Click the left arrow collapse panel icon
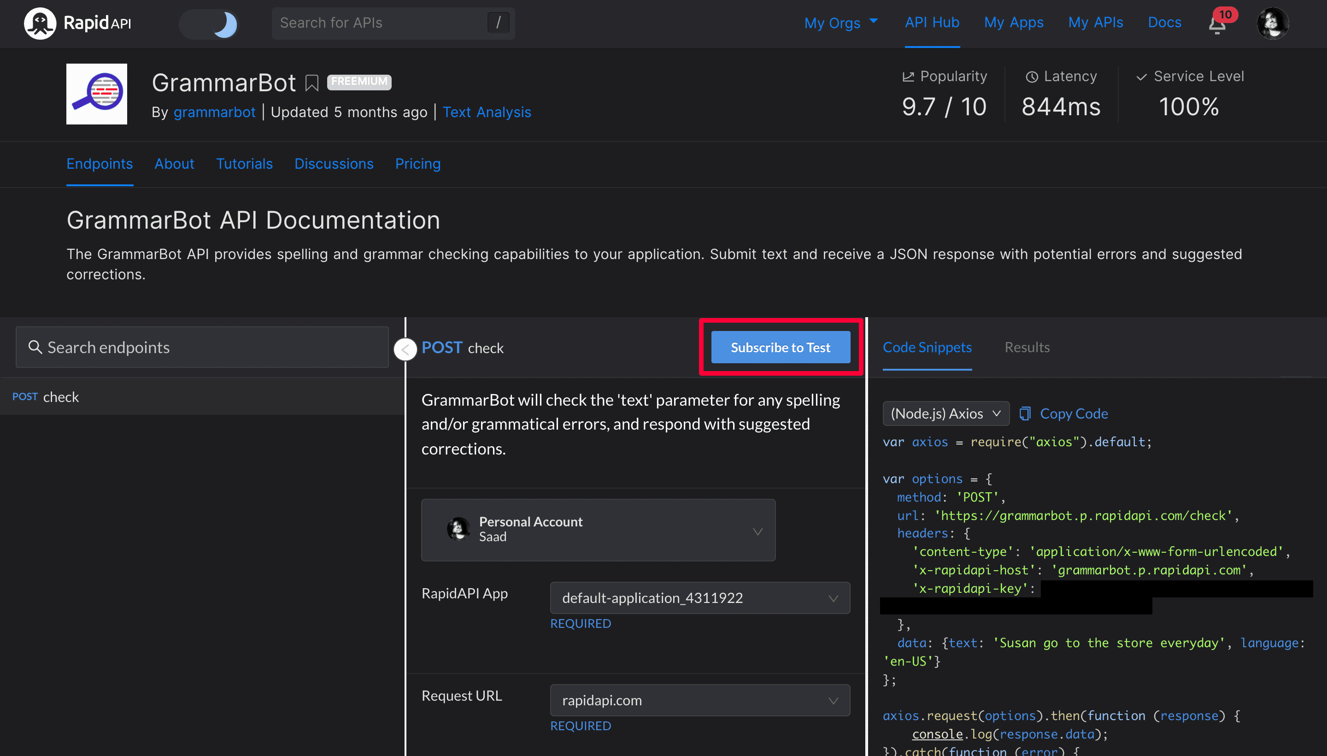 tap(405, 348)
